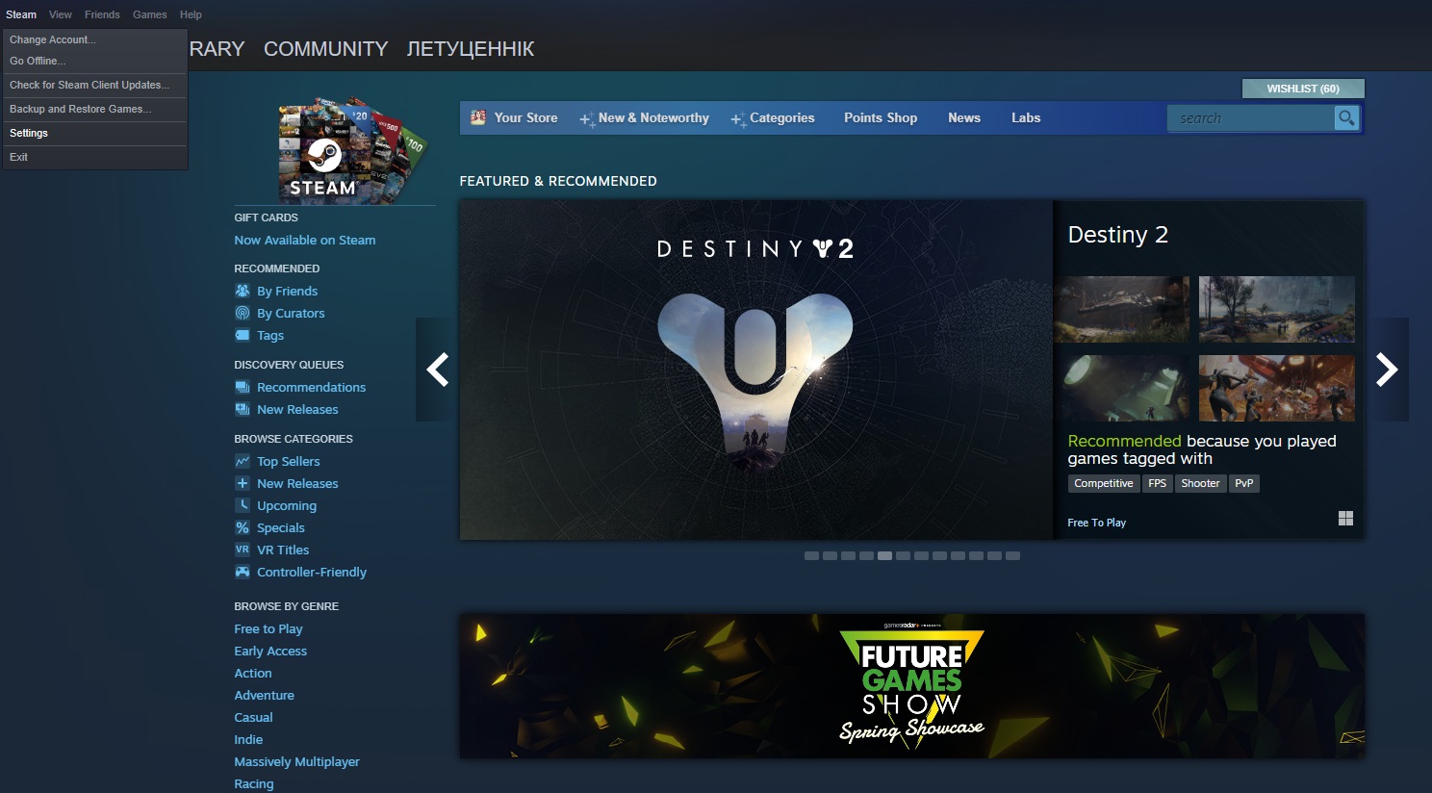This screenshot has width=1432, height=793.
Task: Click the Tags icon in sidebar
Action: 243,335
